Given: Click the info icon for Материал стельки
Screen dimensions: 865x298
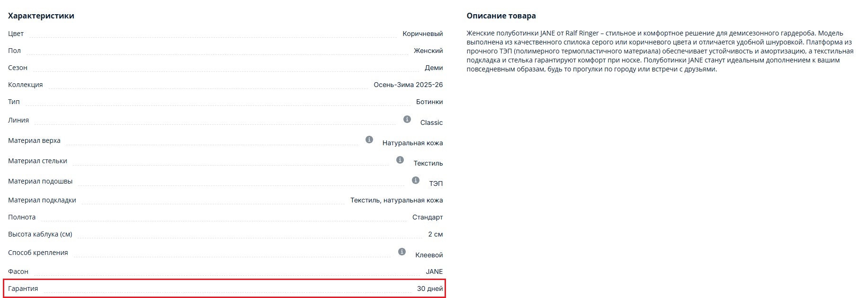Looking at the screenshot, I should 400,160.
